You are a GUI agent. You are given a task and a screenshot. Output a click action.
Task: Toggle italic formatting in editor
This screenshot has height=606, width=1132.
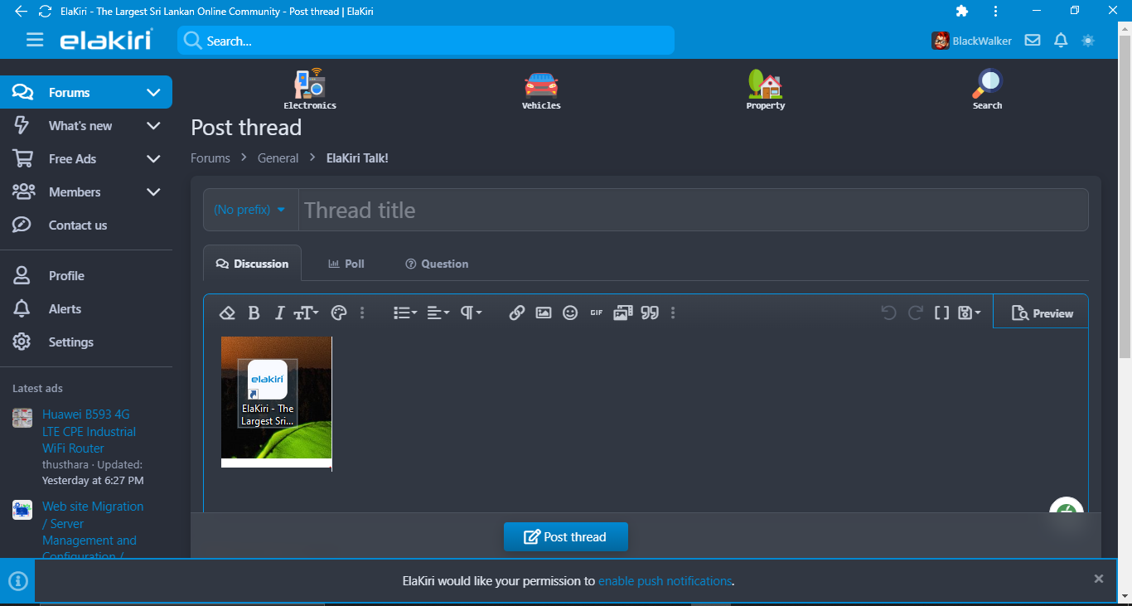click(x=279, y=313)
